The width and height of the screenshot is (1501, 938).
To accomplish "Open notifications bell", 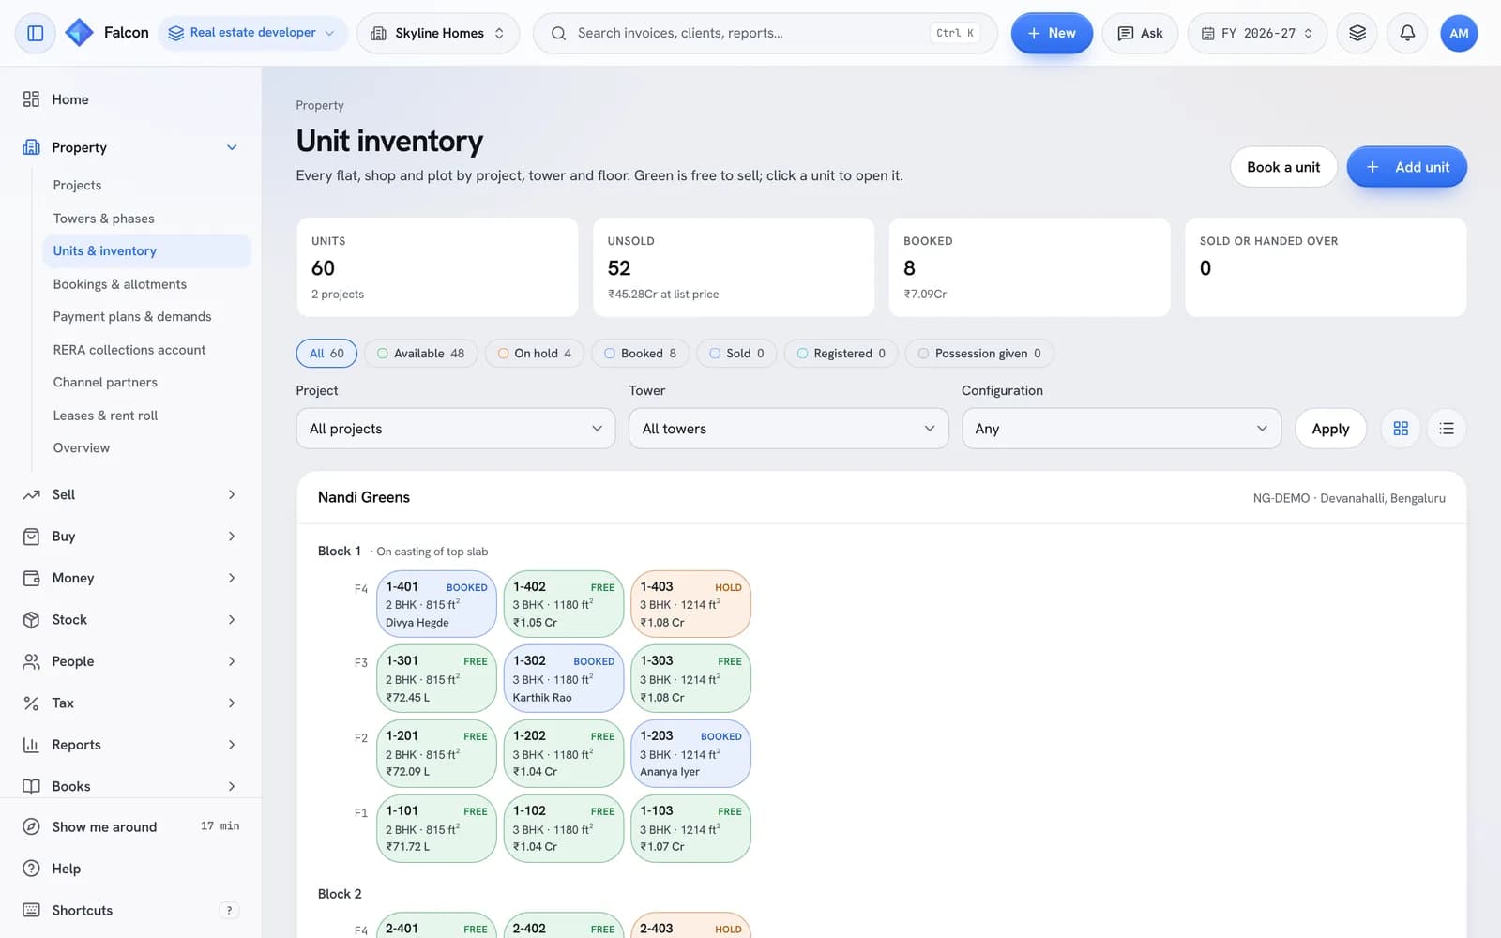I will pyautogui.click(x=1407, y=33).
